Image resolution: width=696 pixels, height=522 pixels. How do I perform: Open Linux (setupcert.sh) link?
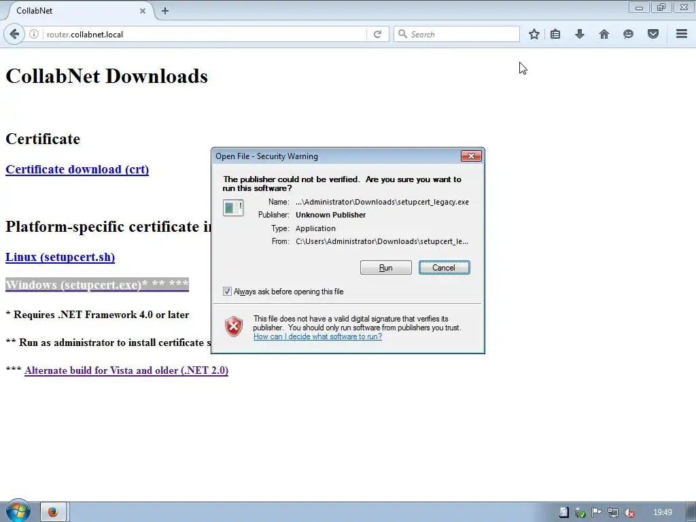tap(60, 258)
